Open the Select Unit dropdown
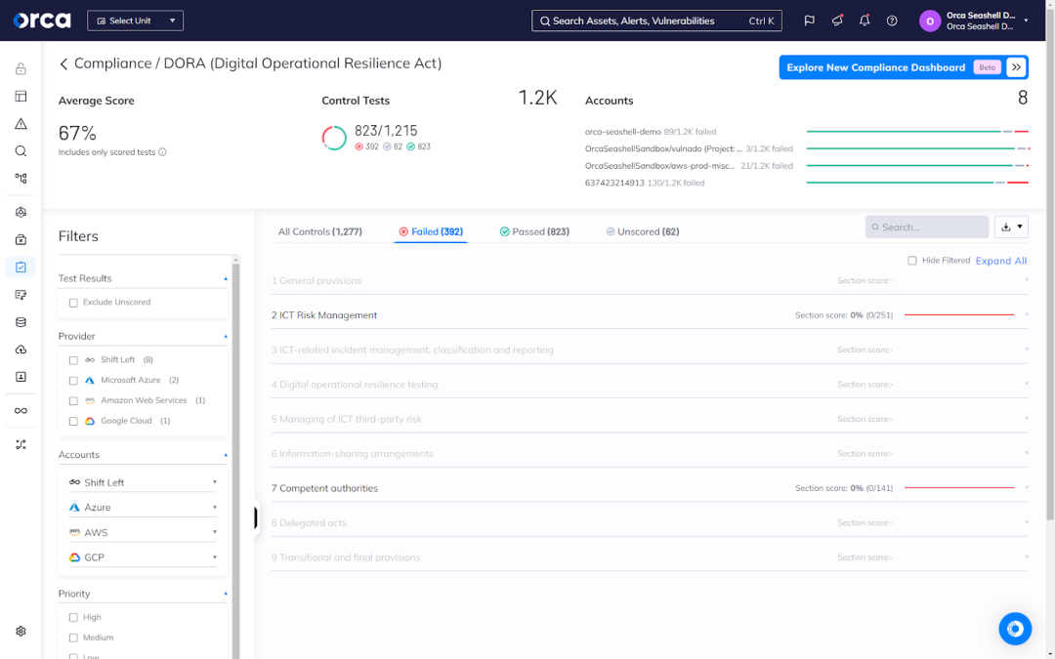The width and height of the screenshot is (1055, 659). pyautogui.click(x=135, y=21)
